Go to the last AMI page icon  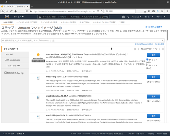(163, 49)
